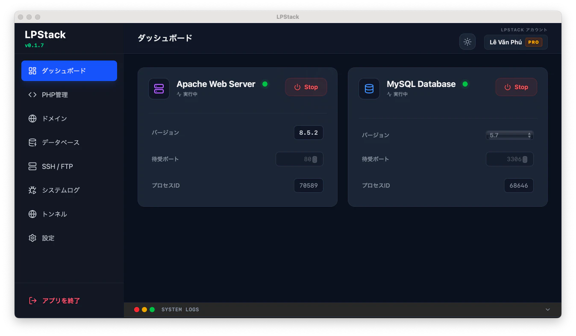Open the Lê Văn Phú account menu
This screenshot has width=576, height=336.
tap(515, 42)
